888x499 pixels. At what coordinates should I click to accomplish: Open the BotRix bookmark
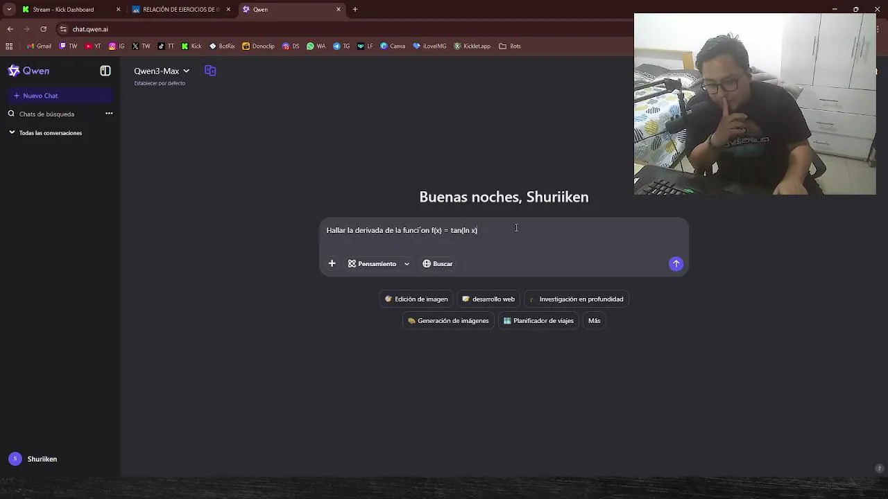(222, 46)
